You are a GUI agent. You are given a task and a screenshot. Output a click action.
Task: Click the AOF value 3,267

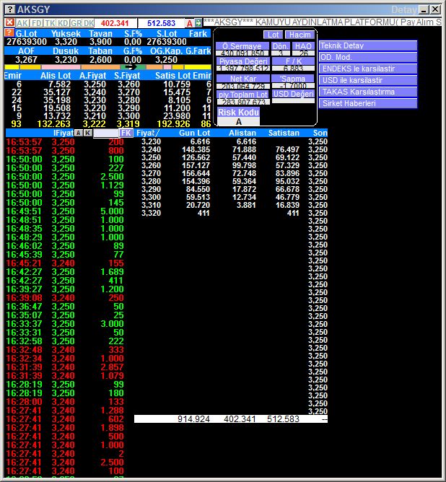(x=26, y=60)
